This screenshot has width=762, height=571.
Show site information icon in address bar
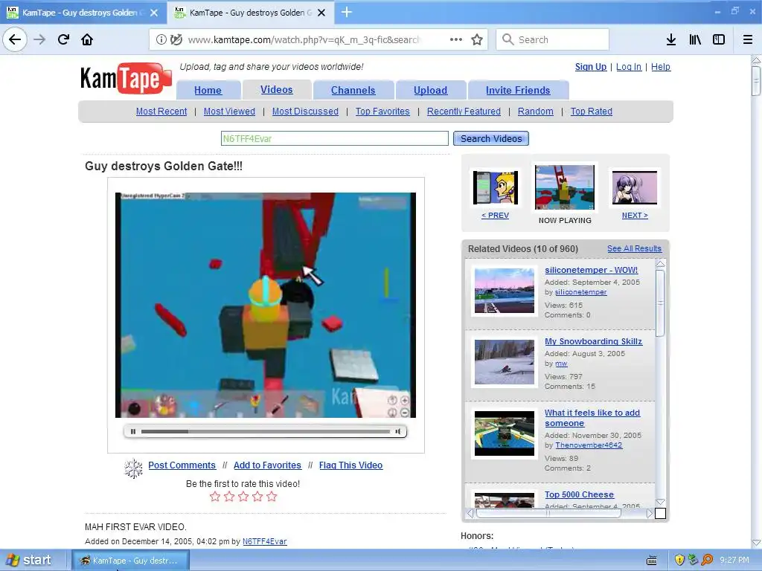tap(161, 40)
